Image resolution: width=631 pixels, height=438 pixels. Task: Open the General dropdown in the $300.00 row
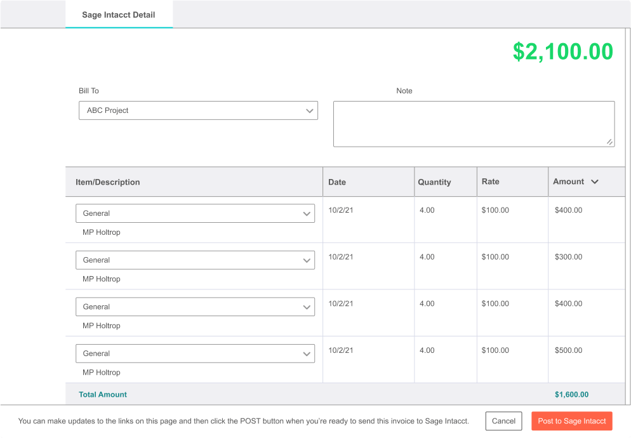(195, 260)
